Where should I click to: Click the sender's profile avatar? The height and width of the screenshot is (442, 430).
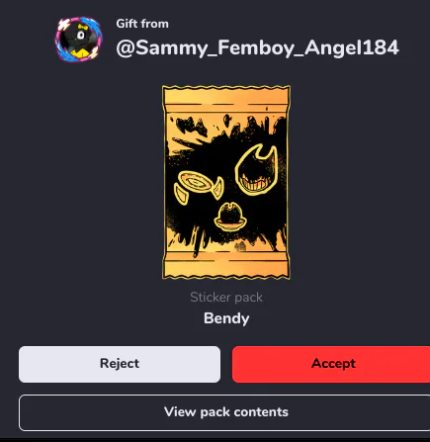(x=78, y=40)
